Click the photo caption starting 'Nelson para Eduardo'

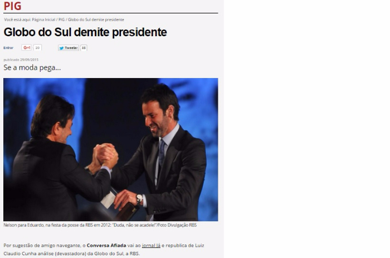(x=100, y=225)
